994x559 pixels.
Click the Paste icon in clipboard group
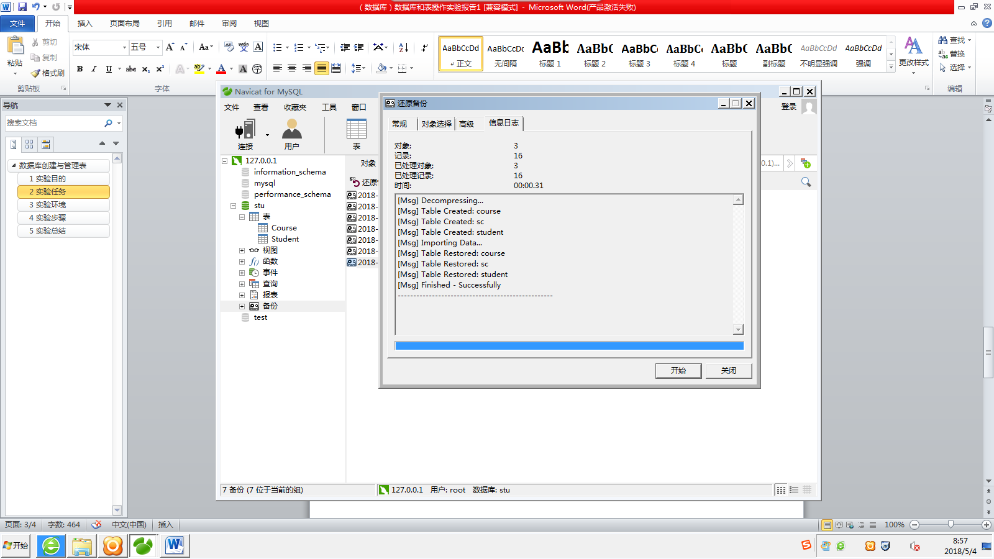(14, 47)
